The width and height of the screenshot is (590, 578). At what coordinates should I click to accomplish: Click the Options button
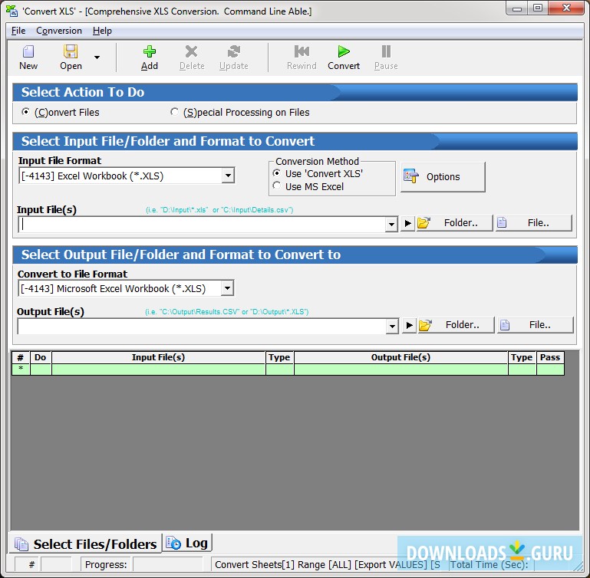(443, 177)
